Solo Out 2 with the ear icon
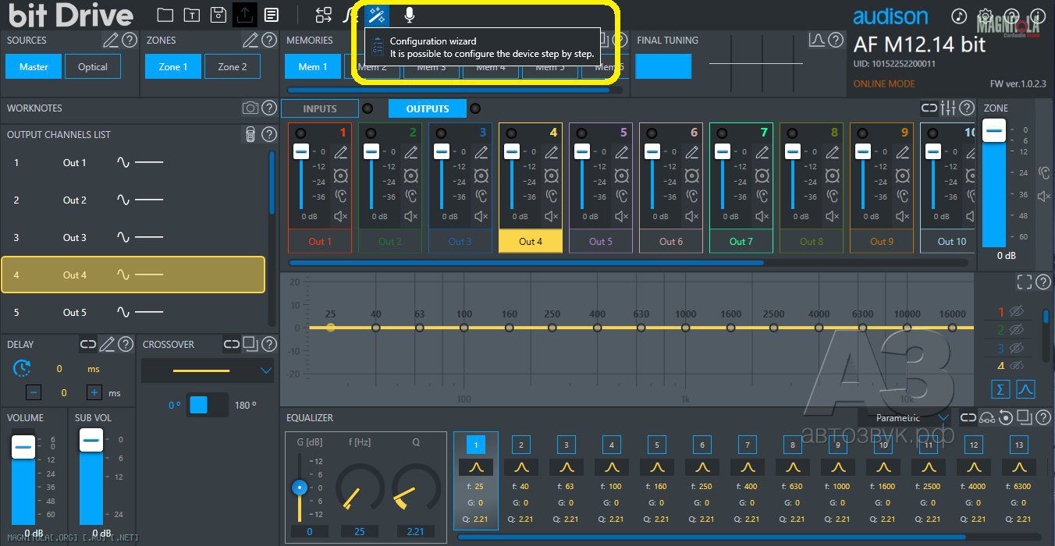 (x=411, y=196)
